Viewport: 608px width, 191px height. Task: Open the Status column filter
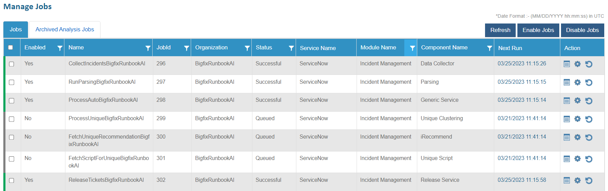(291, 48)
